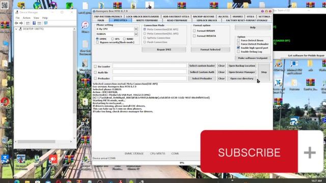
Task: Open FACTORY RESET-FORMAT STORAGE tab
Action: [x=247, y=20]
